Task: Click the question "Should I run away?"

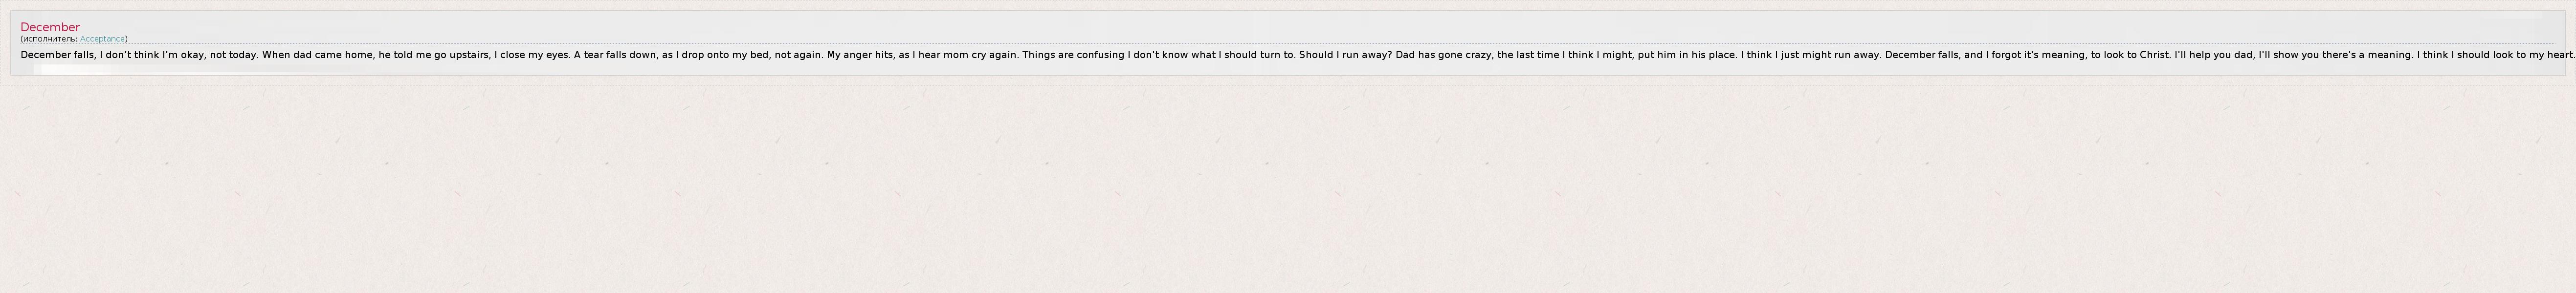Action: pos(1345,55)
